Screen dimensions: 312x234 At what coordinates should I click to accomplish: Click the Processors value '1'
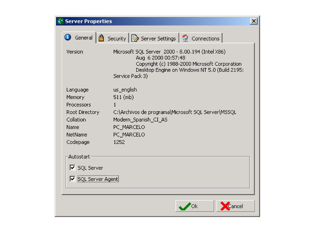(x=115, y=105)
